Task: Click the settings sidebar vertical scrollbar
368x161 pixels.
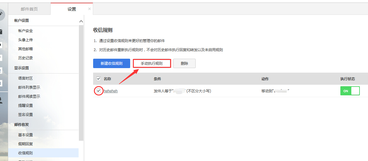Action: pyautogui.click(x=81, y=82)
